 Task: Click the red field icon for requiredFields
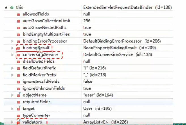(x=18, y=102)
